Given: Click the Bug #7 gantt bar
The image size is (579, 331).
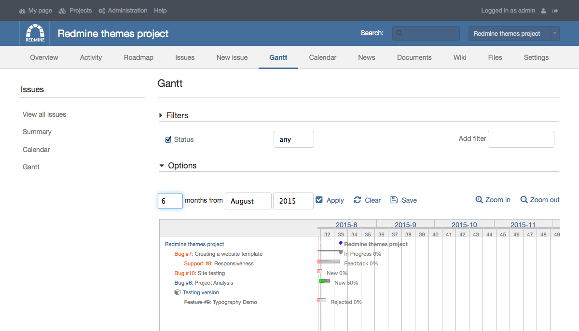Looking at the screenshot, I should [330, 251].
